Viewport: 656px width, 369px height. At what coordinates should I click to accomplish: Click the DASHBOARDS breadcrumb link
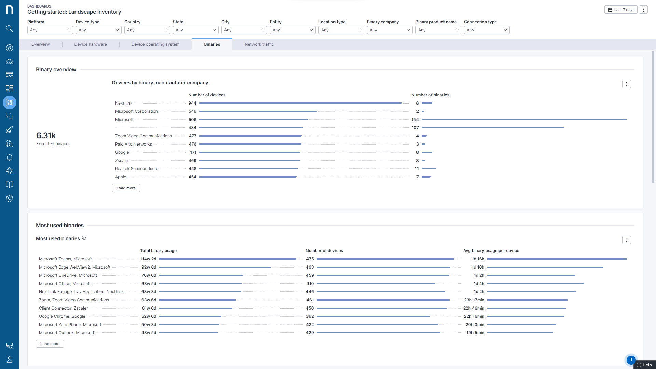pos(39,6)
